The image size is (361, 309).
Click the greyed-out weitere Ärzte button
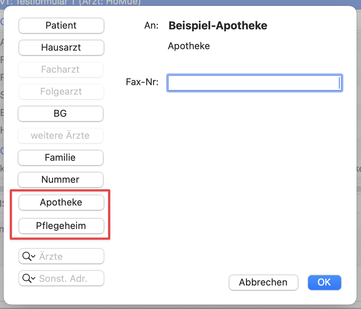61,136
